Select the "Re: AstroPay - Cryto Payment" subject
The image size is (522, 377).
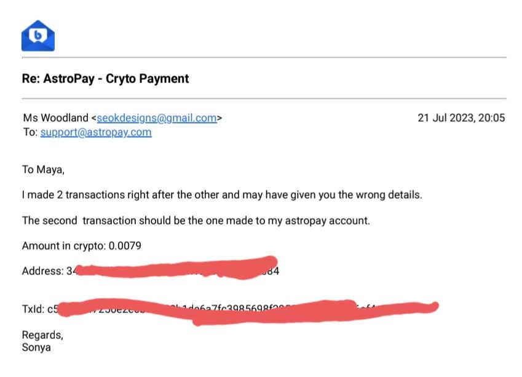106,78
